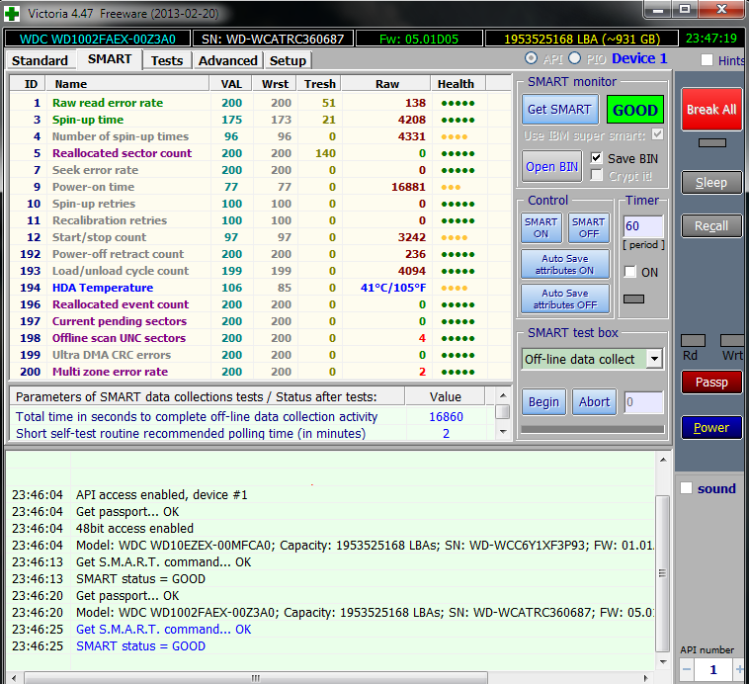This screenshot has width=749, height=684.
Task: Click health dots for Power-on time
Action: 451,188
